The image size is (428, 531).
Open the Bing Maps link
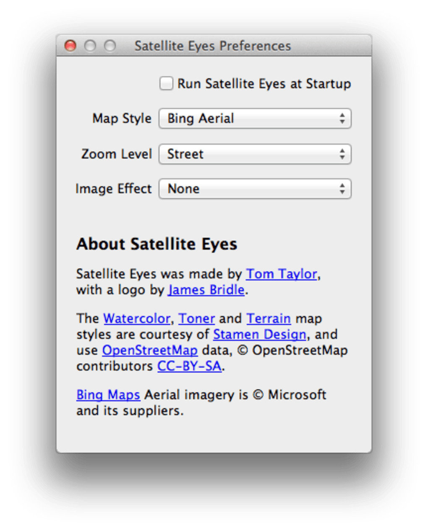(108, 395)
